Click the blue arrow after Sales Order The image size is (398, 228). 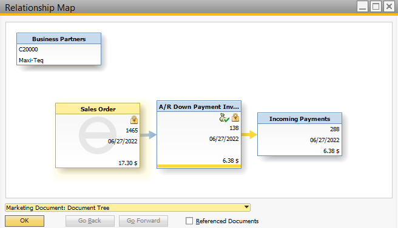(x=148, y=135)
